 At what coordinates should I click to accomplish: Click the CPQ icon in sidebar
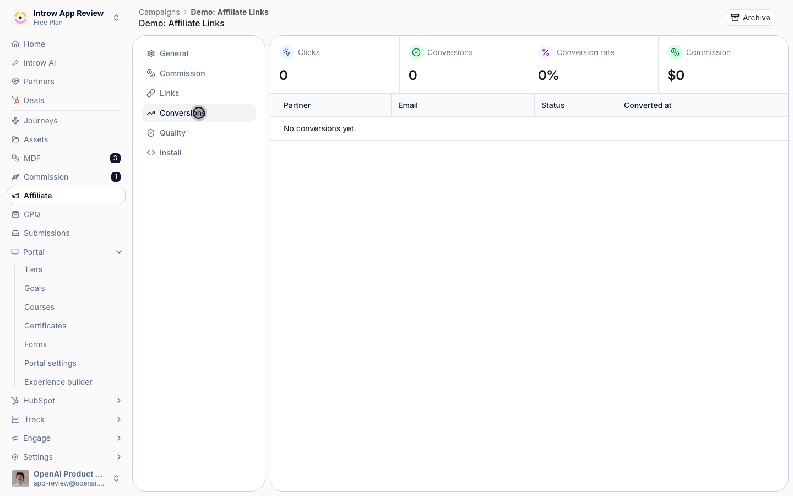[x=15, y=214]
